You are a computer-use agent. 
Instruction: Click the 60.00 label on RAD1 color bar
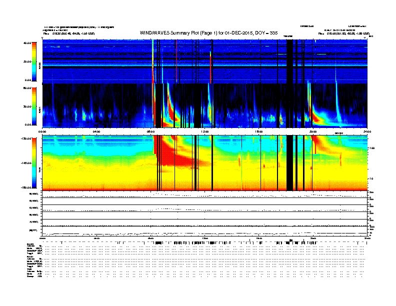click(27, 88)
